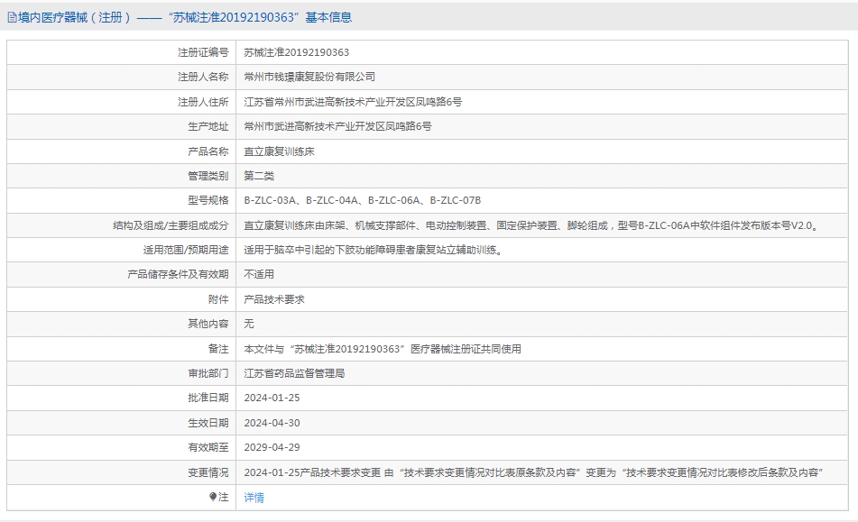Click the model specification B-ZLC-03A list
Viewport: 858px width, 522px height.
(x=363, y=201)
